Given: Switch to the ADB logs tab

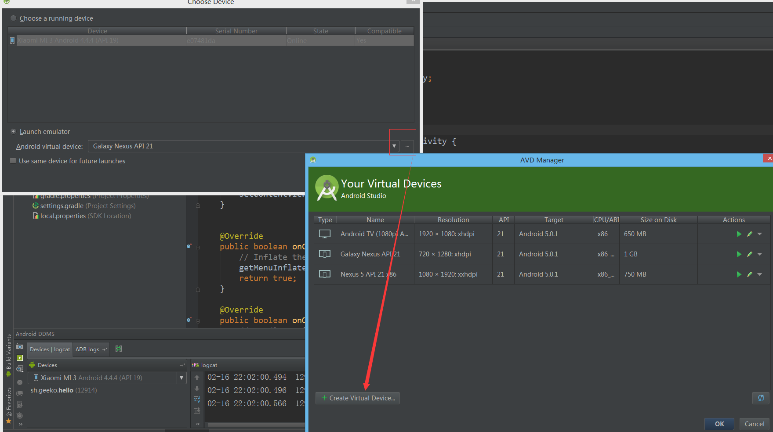Looking at the screenshot, I should pyautogui.click(x=91, y=349).
